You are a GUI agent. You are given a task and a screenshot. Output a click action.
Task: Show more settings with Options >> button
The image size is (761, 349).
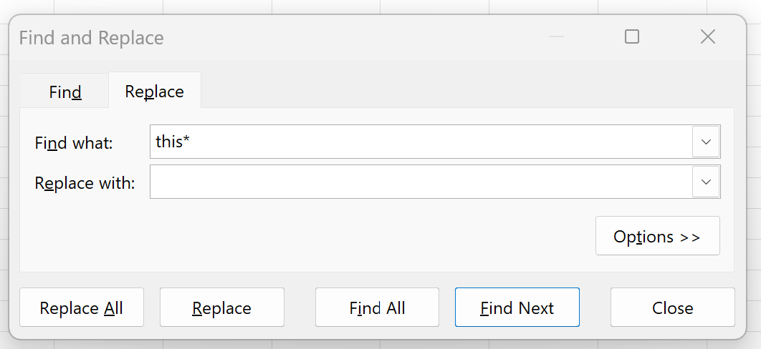point(657,236)
